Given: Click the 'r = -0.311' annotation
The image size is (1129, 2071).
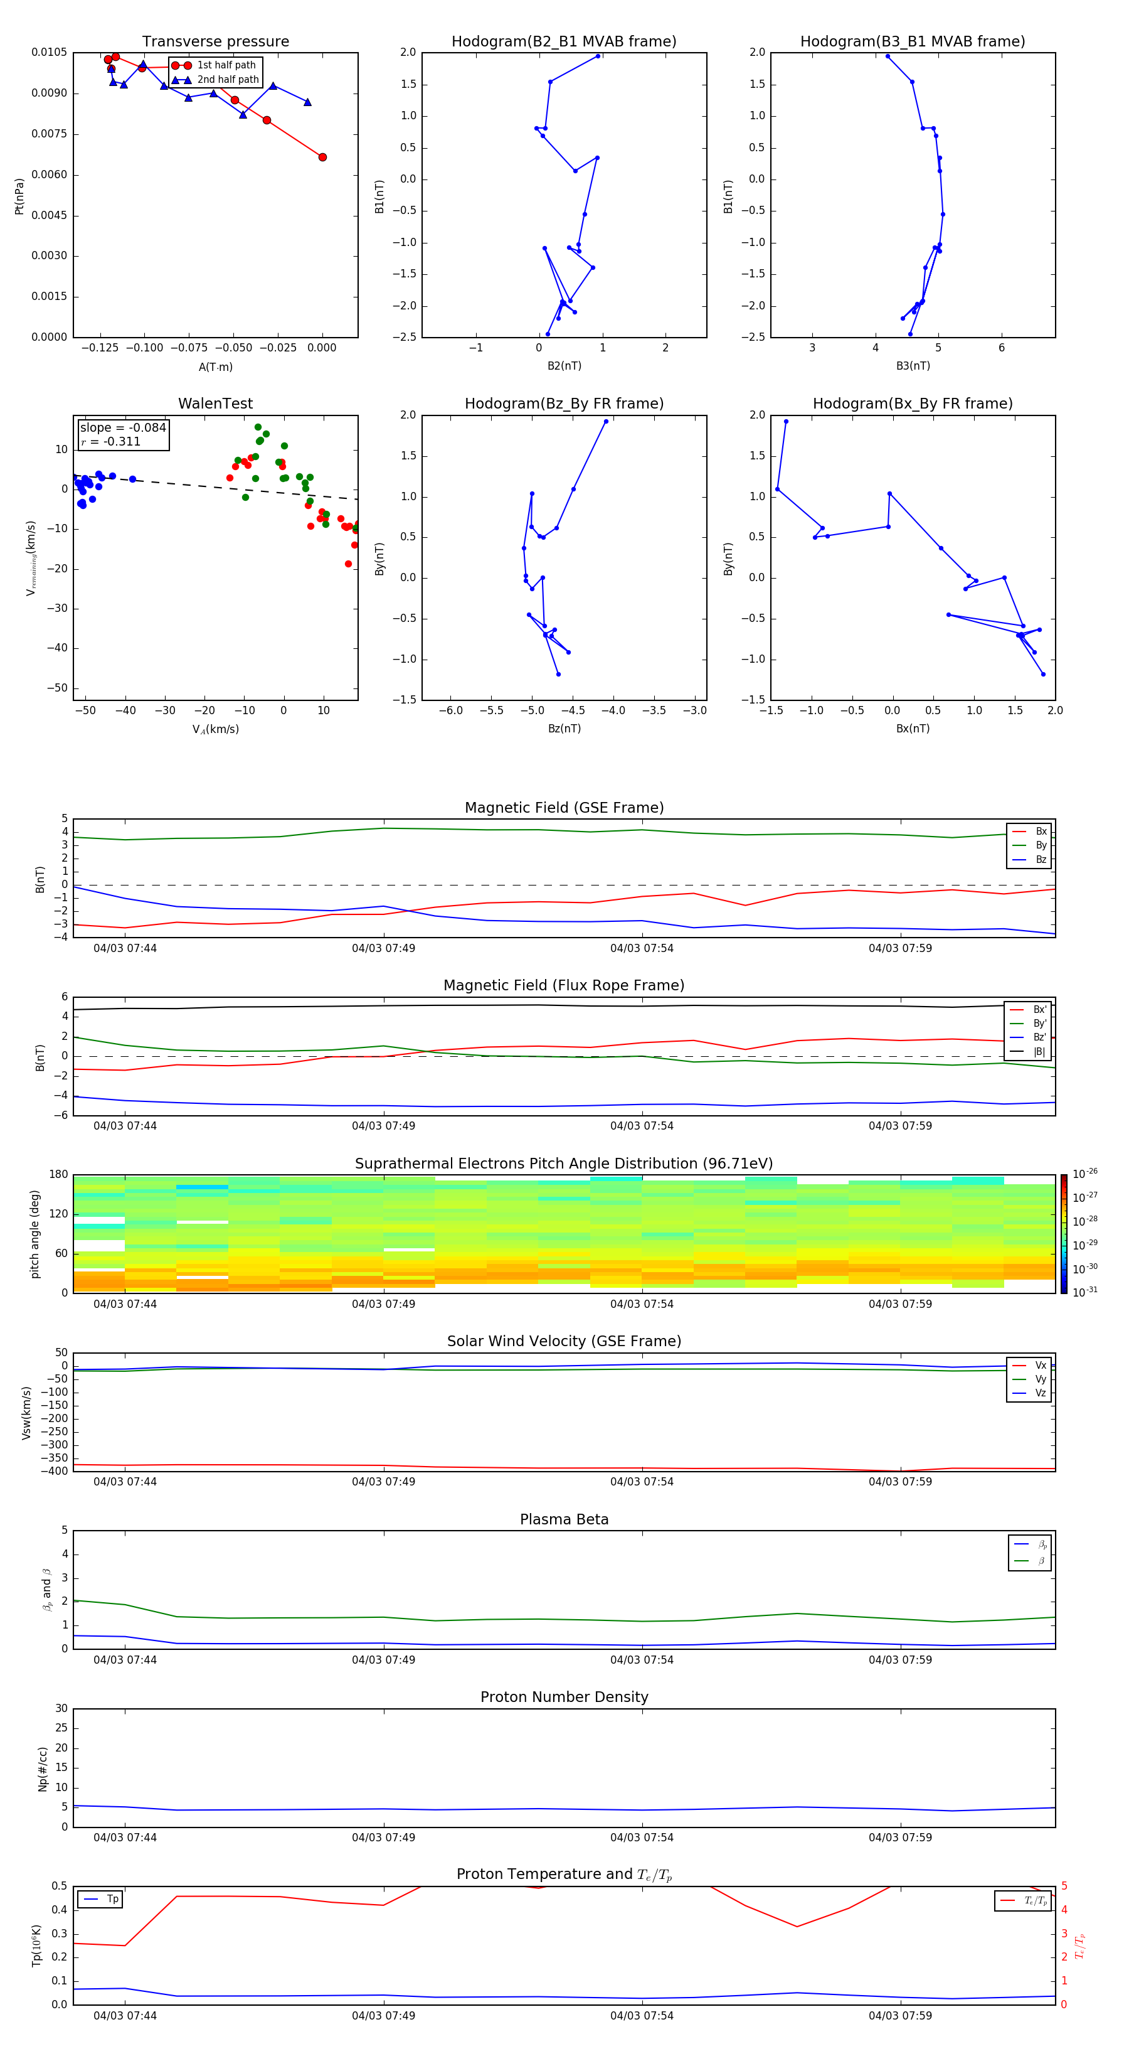Looking at the screenshot, I should [x=111, y=441].
